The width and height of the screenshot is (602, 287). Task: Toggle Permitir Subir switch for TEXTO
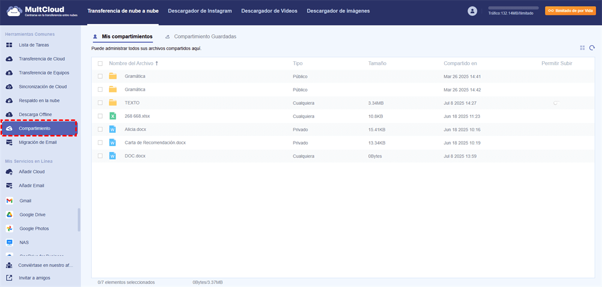click(556, 103)
